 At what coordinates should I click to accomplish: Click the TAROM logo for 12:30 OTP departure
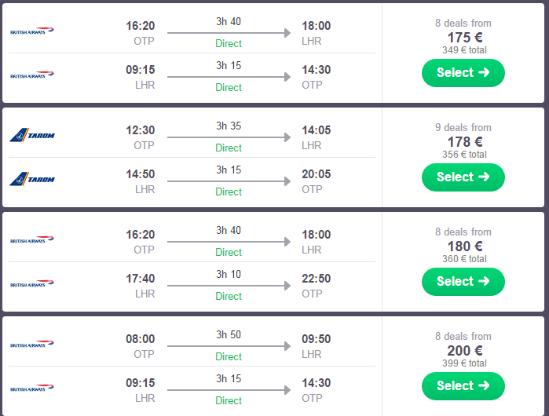tap(32, 135)
